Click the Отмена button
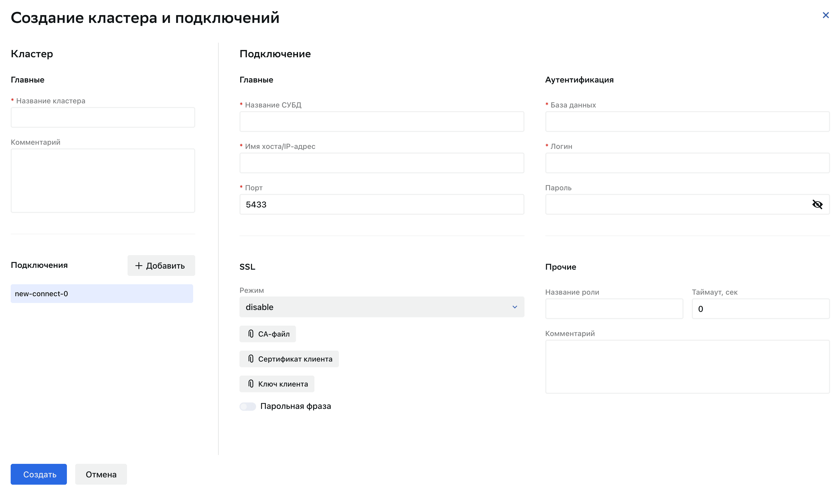The height and width of the screenshot is (493, 835). click(101, 474)
